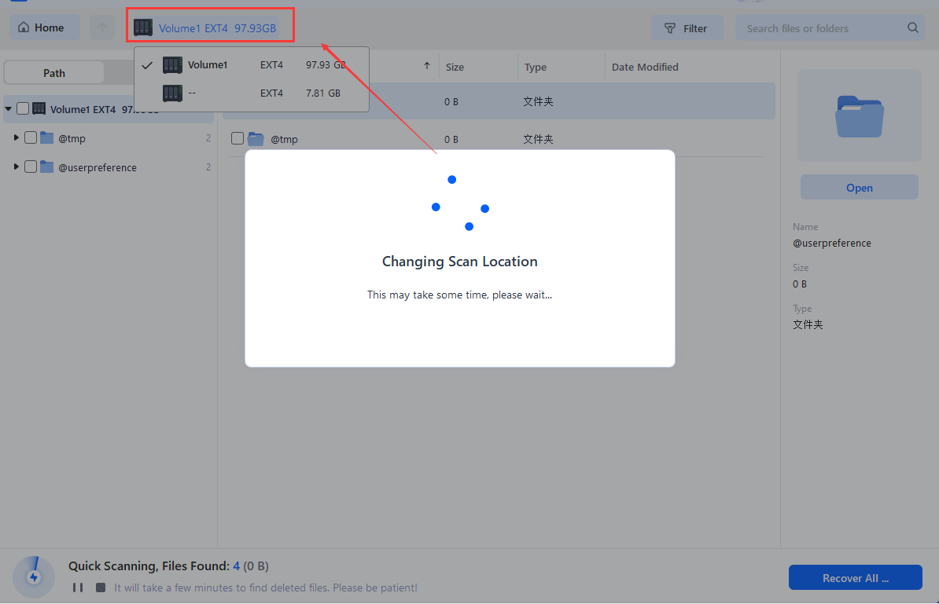
Task: Click the Volume1 EXT4 drive icon in tree
Action: (x=39, y=108)
